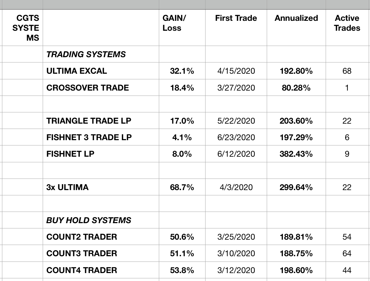This screenshot has width=370, height=281.
Task: Select the 382.43% annualized value
Action: click(x=297, y=154)
